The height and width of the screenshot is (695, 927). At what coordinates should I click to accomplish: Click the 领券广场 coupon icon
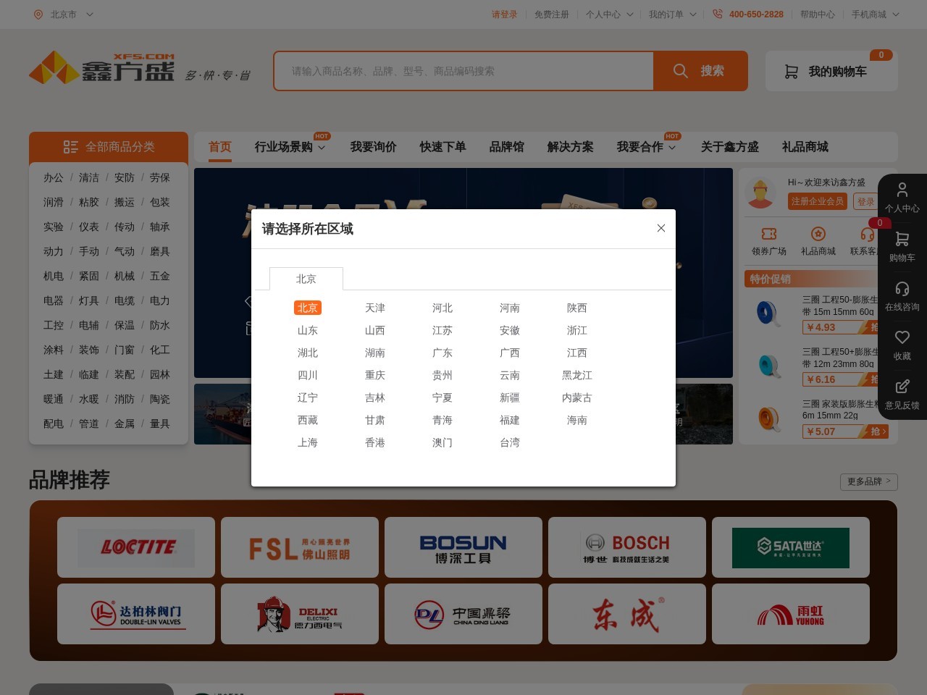769,234
